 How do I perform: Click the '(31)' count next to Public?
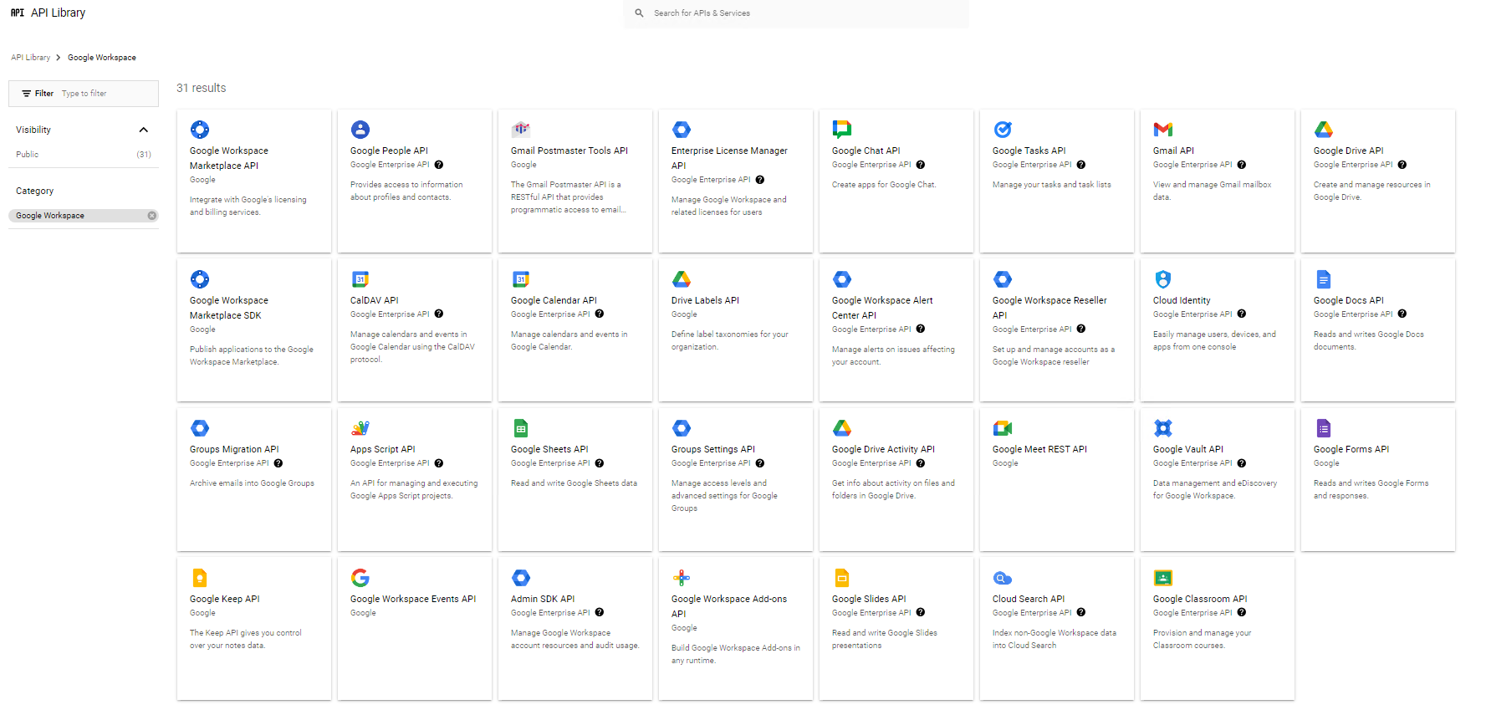pos(144,155)
